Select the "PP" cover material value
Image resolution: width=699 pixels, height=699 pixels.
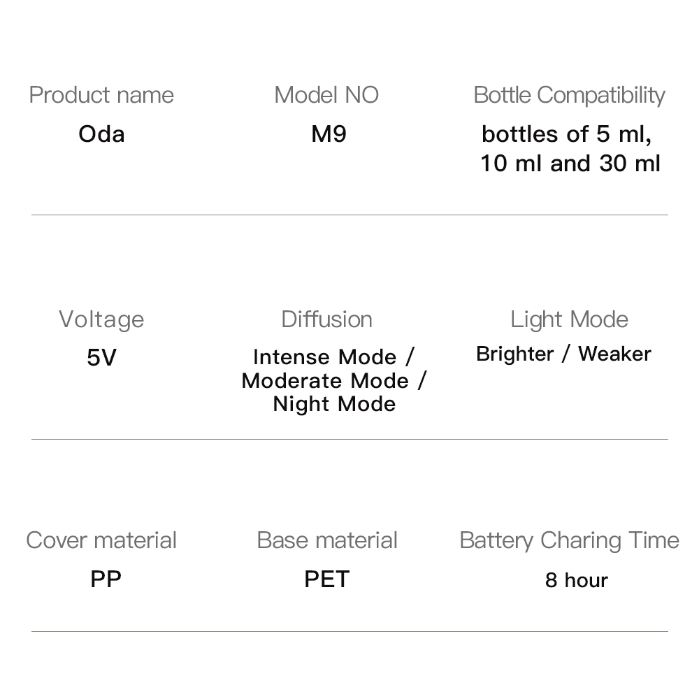coord(106,579)
